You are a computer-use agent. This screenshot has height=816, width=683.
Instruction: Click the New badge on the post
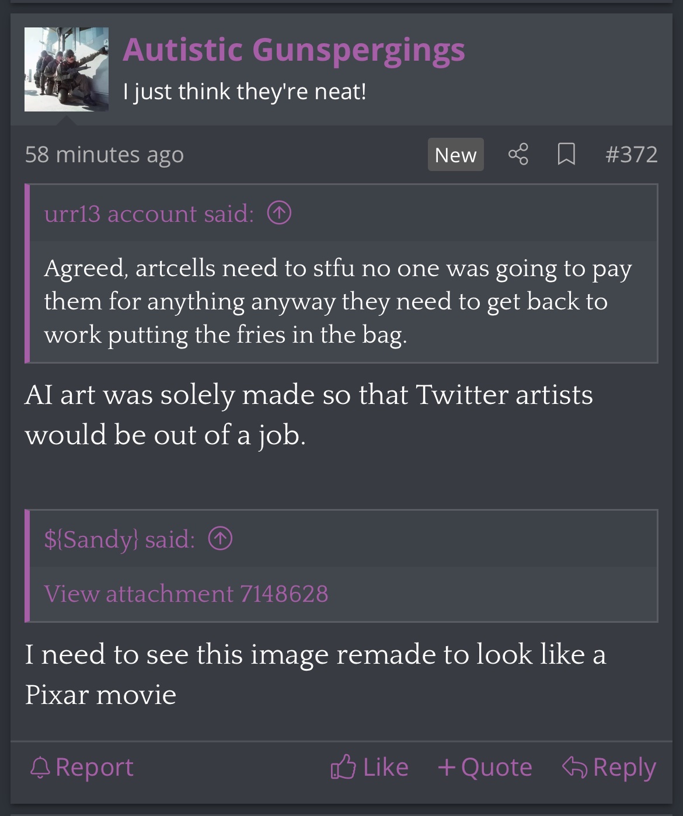coord(455,155)
